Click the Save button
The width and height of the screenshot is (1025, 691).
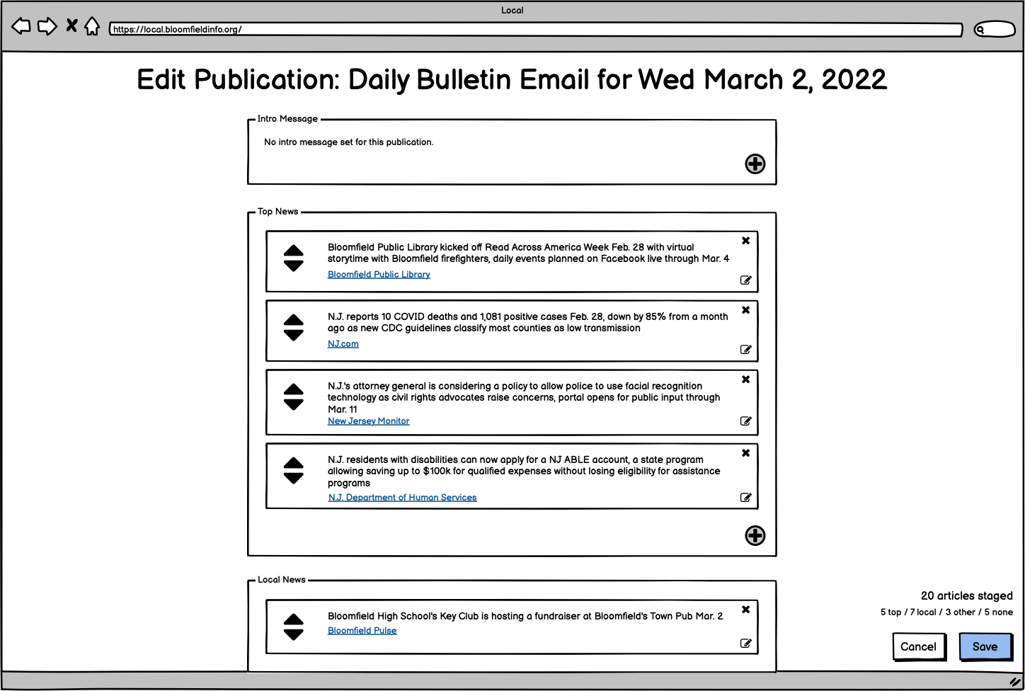tap(985, 646)
